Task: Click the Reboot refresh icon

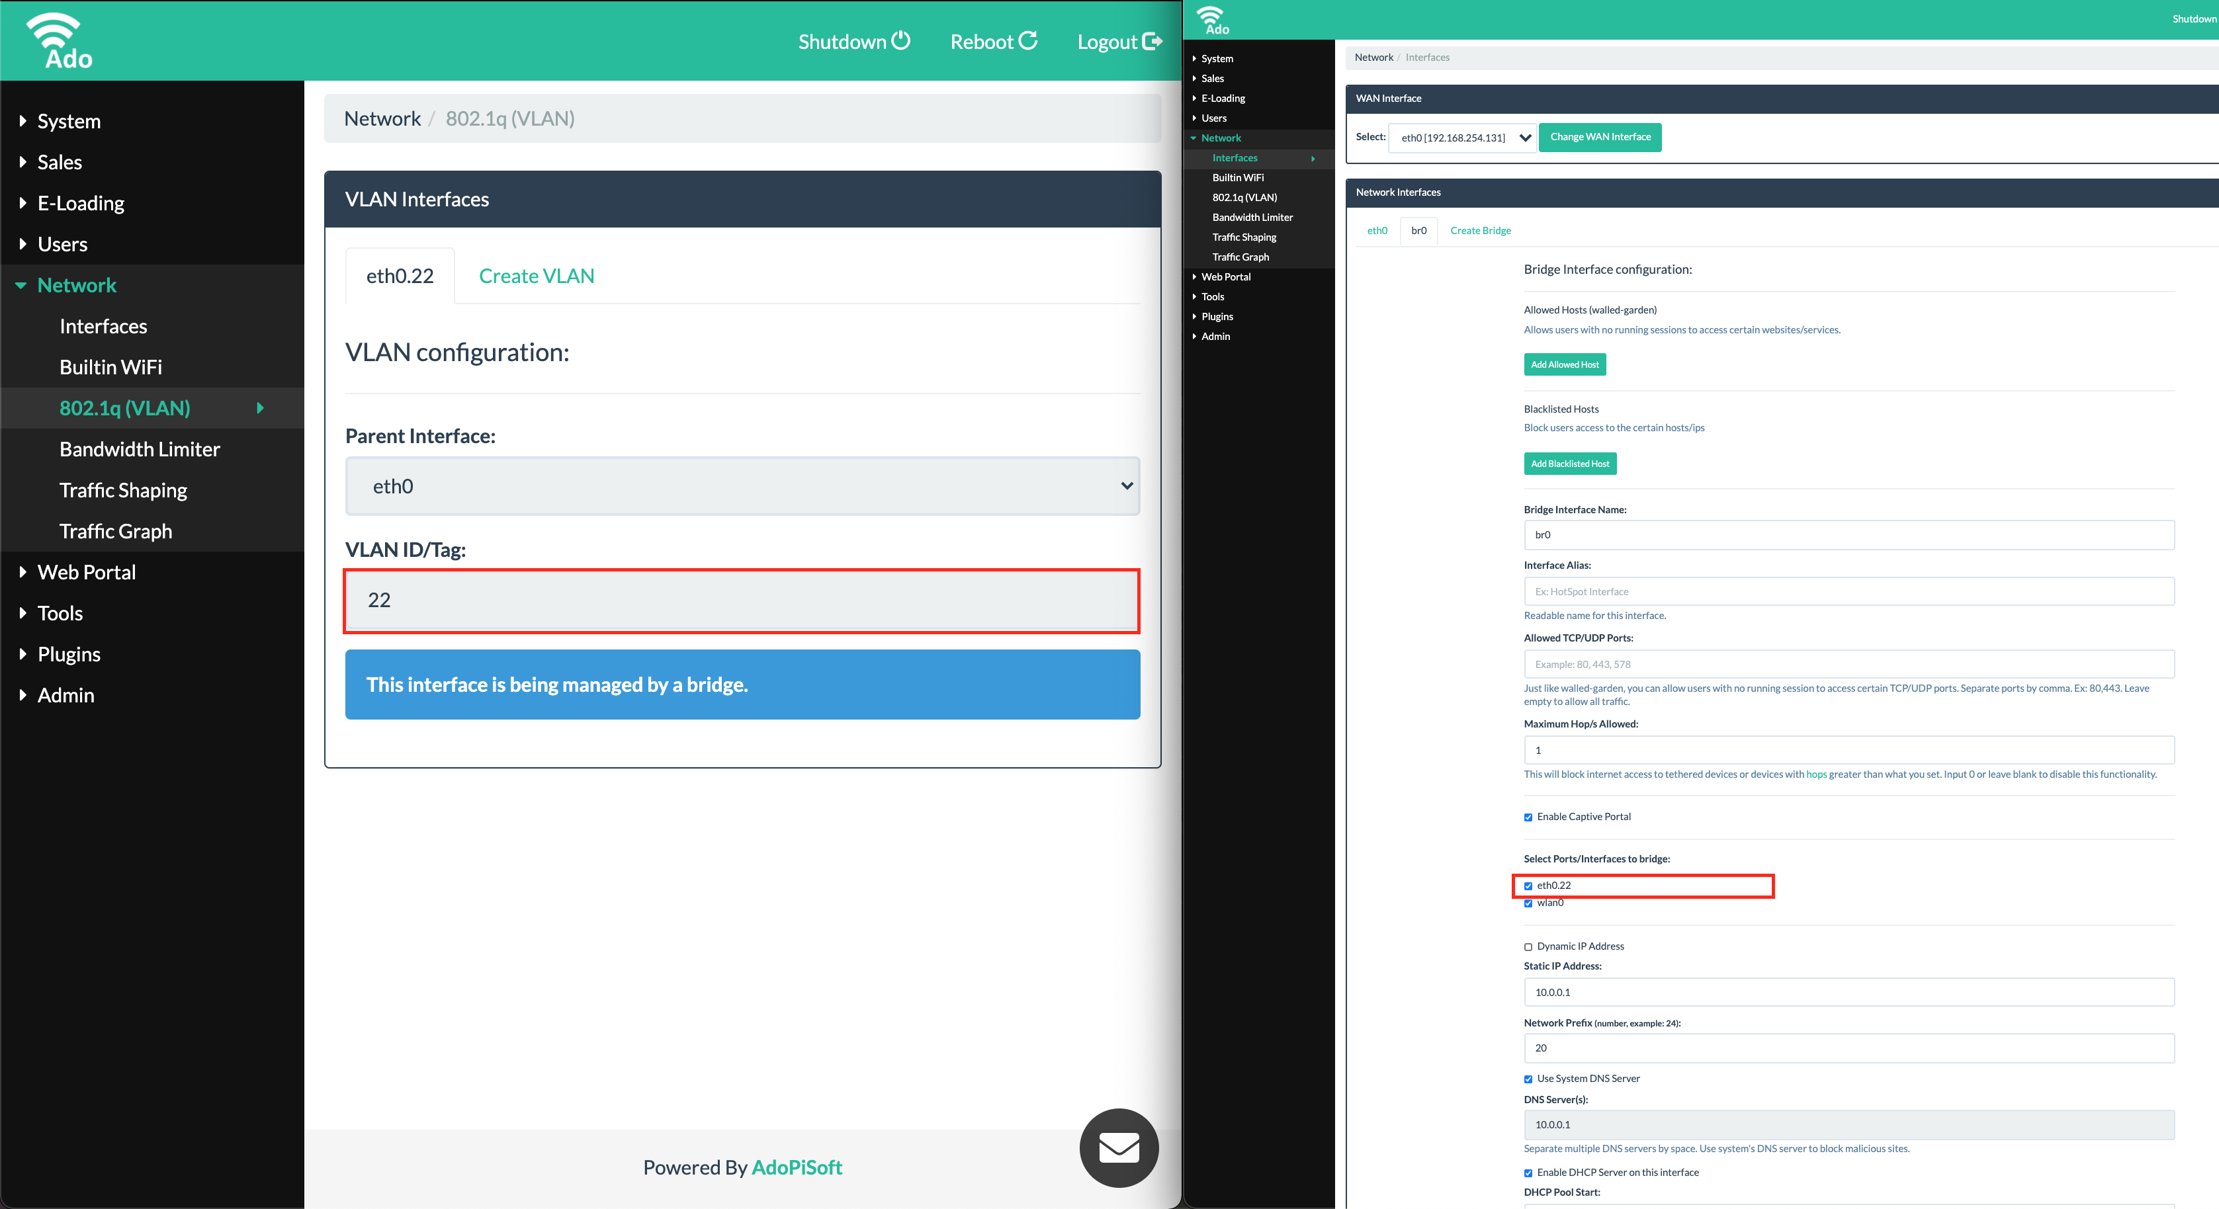Action: (1027, 40)
